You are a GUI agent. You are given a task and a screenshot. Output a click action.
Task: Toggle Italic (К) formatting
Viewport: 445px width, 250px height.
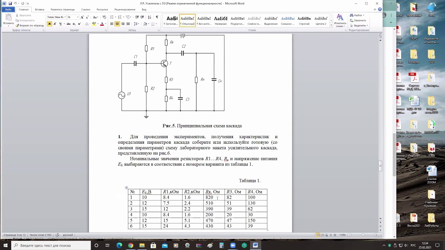pos(55,24)
